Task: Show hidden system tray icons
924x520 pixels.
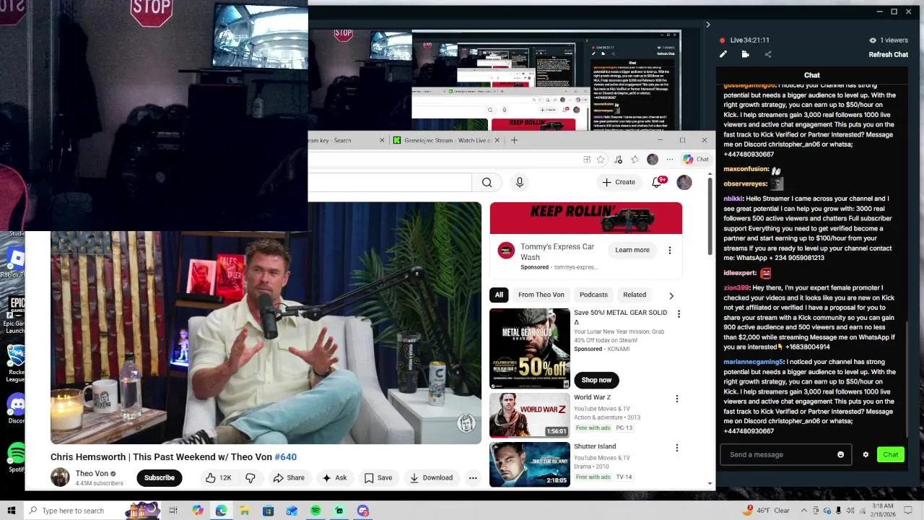Action: coord(804,511)
